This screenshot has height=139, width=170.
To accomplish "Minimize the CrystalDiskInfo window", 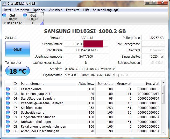I will pos(147,2).
